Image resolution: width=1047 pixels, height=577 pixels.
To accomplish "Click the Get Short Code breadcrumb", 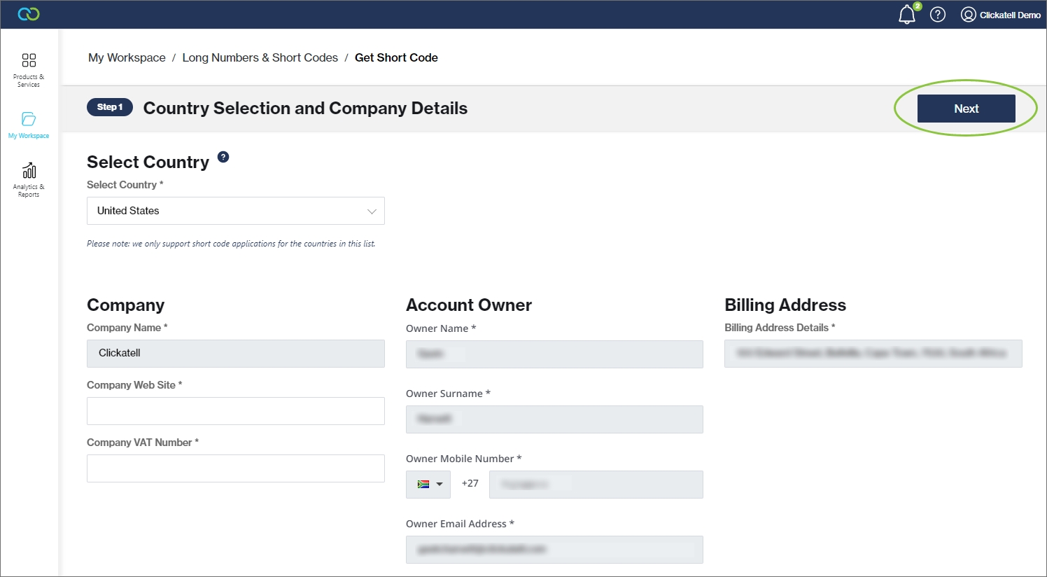I will pyautogui.click(x=396, y=57).
